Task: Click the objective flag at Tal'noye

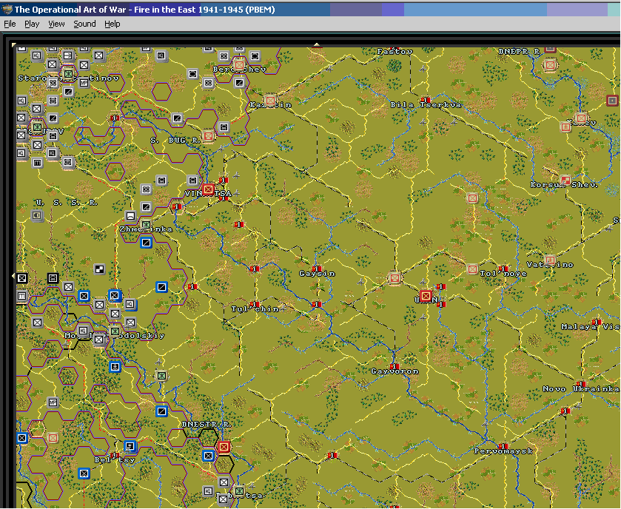Action: click(503, 269)
